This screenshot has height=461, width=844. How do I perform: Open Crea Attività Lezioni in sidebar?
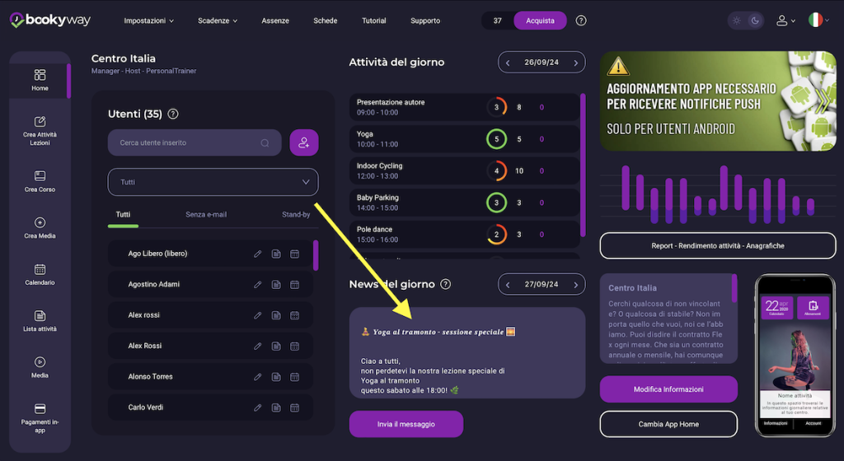[x=40, y=130]
